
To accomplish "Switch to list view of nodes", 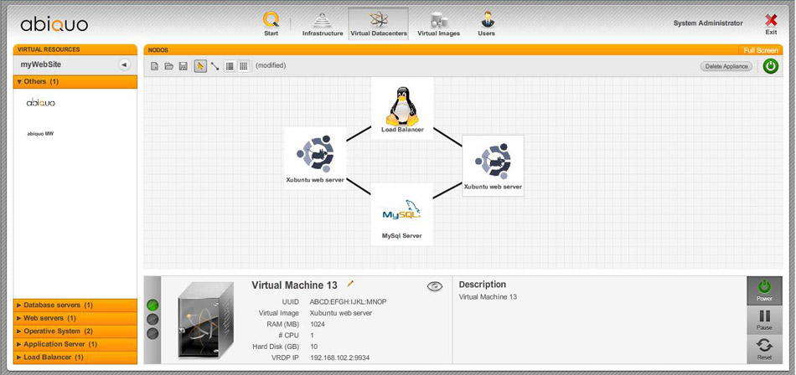I will 230,66.
